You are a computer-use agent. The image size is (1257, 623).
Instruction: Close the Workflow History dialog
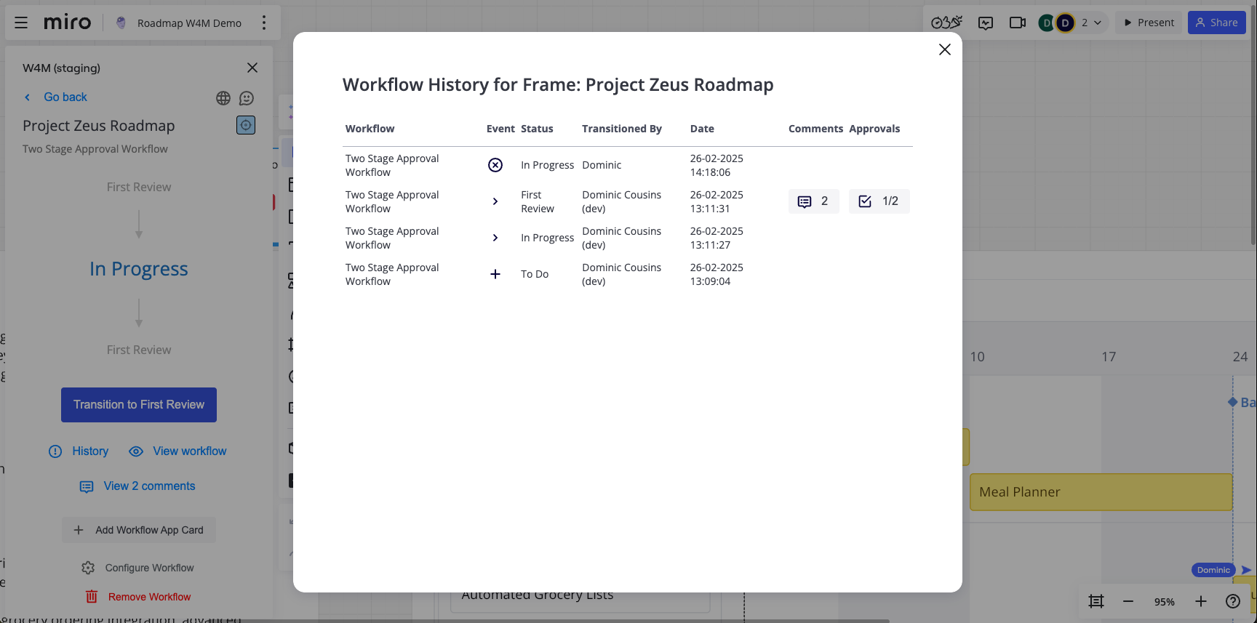click(944, 49)
